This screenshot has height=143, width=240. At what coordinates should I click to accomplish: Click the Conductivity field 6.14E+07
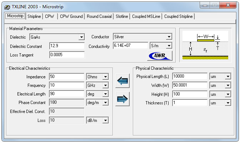[131, 45]
